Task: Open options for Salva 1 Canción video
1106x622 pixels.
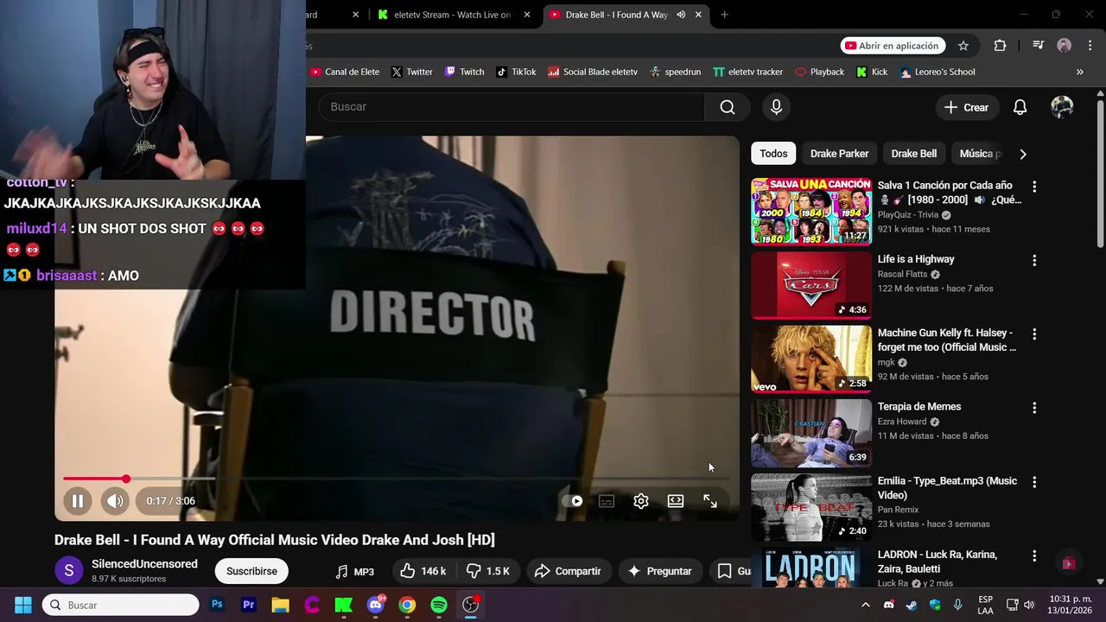Action: pos(1034,187)
